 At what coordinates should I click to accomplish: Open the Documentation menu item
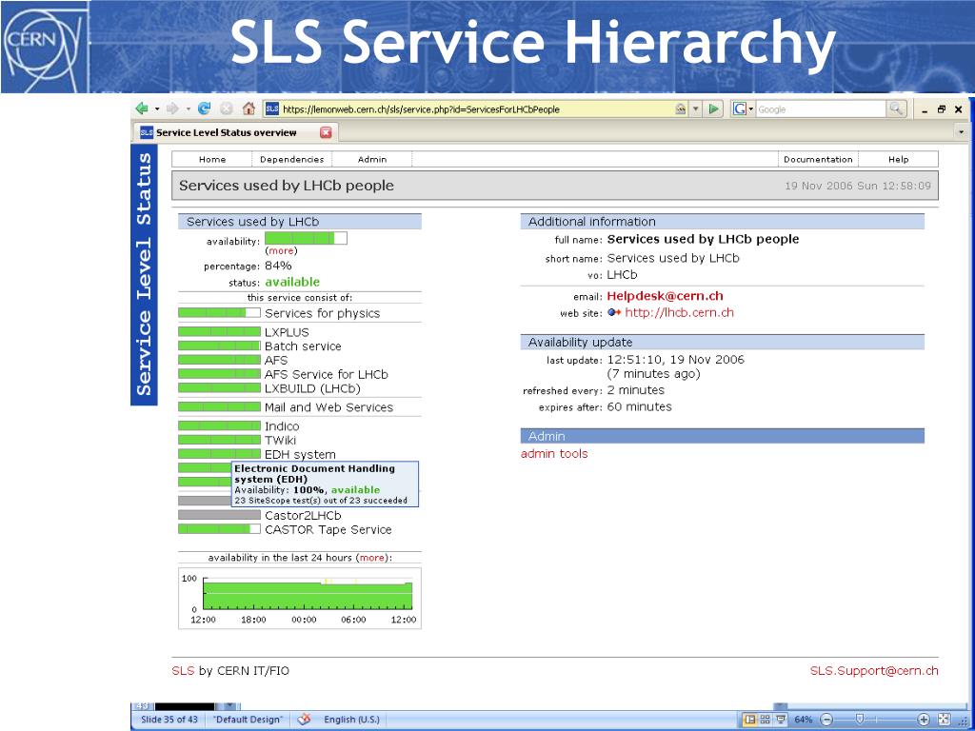(818, 159)
